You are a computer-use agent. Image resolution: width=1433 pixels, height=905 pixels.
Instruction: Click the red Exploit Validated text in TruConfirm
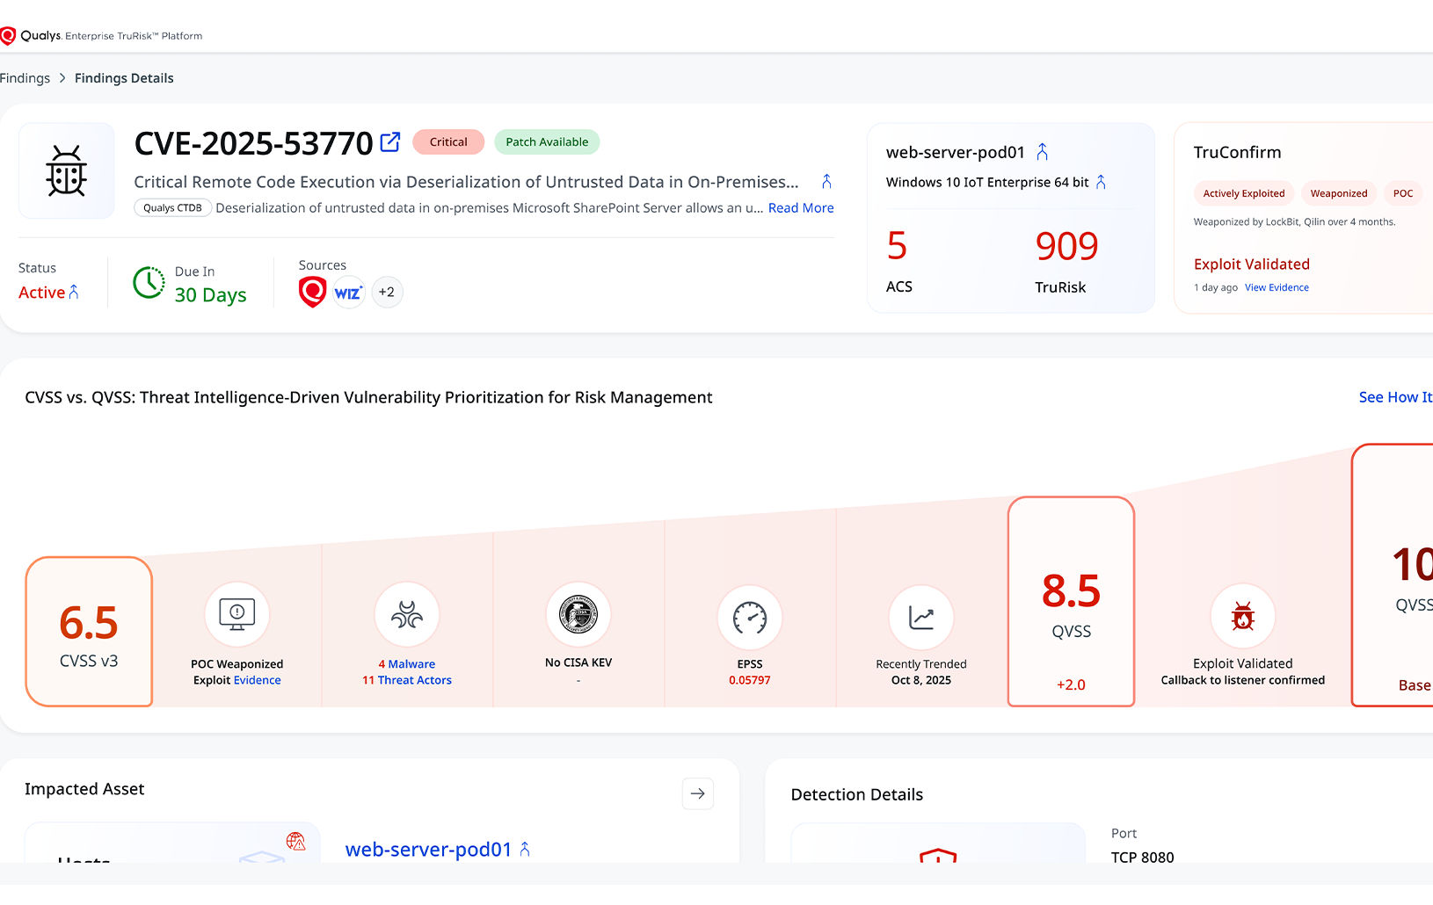(x=1252, y=264)
